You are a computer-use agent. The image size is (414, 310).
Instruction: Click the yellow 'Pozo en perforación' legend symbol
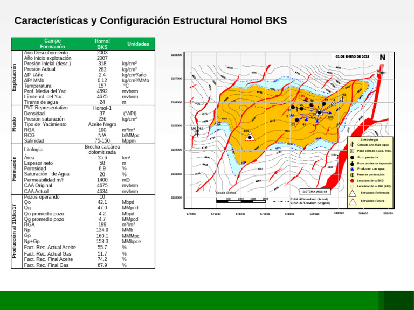pos(352,175)
